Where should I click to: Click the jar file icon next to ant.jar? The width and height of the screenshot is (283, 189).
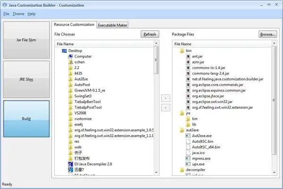click(188, 56)
